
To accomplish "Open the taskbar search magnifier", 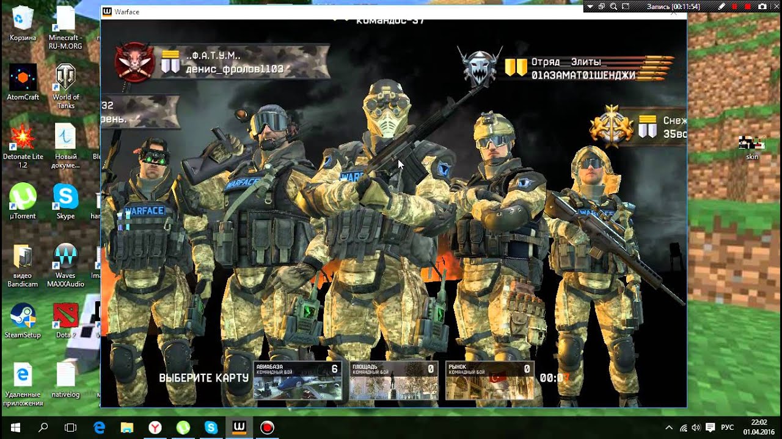I will click(43, 427).
